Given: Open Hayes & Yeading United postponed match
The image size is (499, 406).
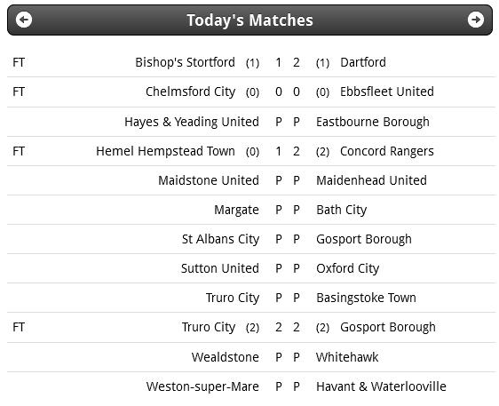Looking at the screenshot, I should click(x=251, y=122).
